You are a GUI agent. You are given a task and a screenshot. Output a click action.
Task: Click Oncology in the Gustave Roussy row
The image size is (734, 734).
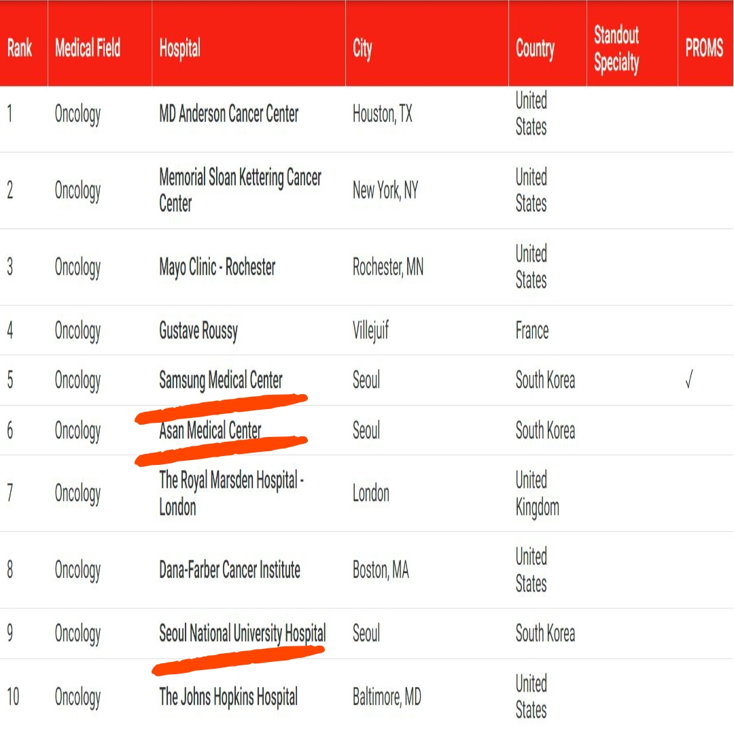pyautogui.click(x=77, y=332)
